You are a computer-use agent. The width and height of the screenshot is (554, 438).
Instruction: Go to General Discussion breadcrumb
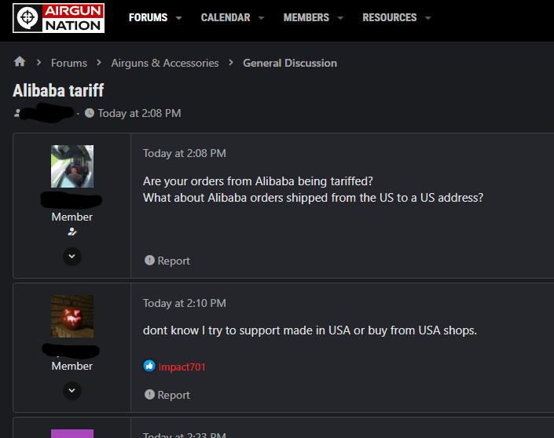(290, 63)
